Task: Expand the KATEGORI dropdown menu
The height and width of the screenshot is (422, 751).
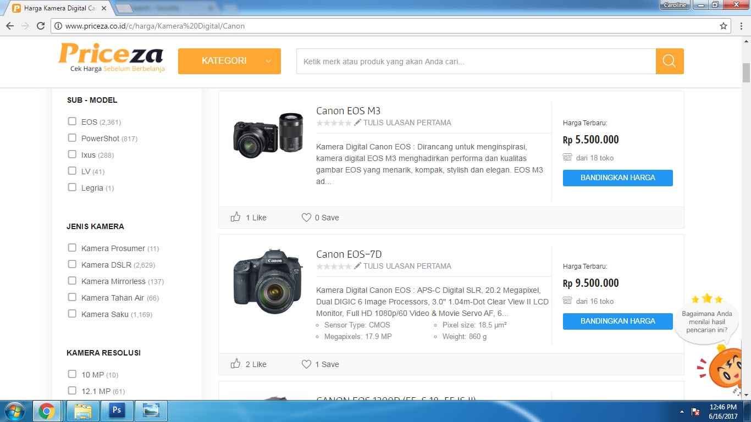Action: click(x=229, y=61)
